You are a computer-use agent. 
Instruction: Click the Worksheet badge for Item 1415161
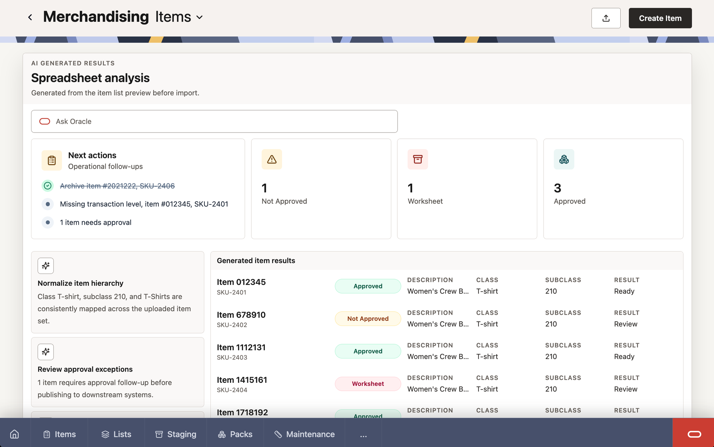click(x=368, y=383)
